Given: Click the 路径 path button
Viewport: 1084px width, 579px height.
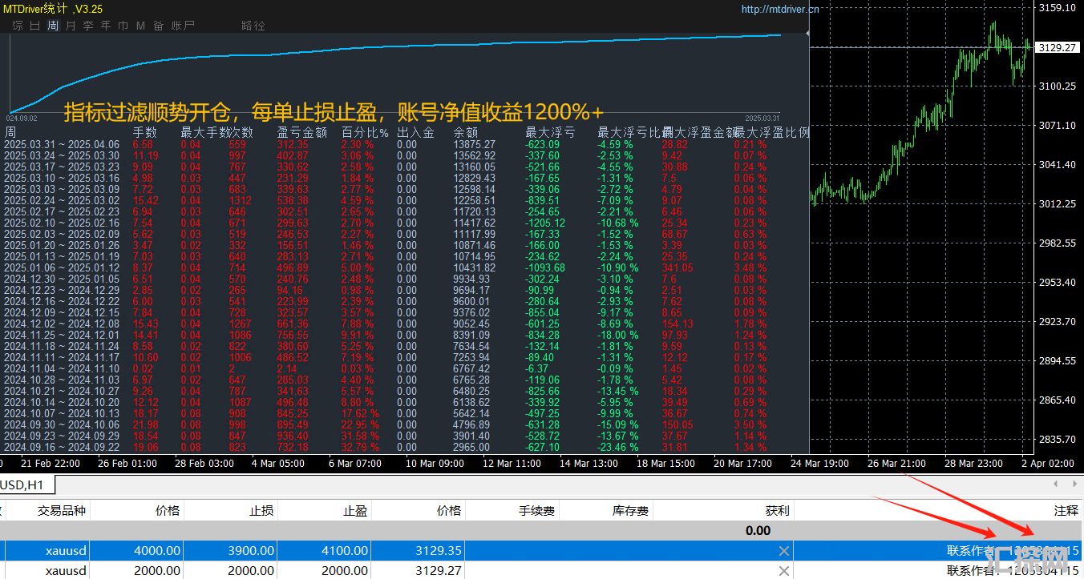Looking at the screenshot, I should pyautogui.click(x=253, y=26).
